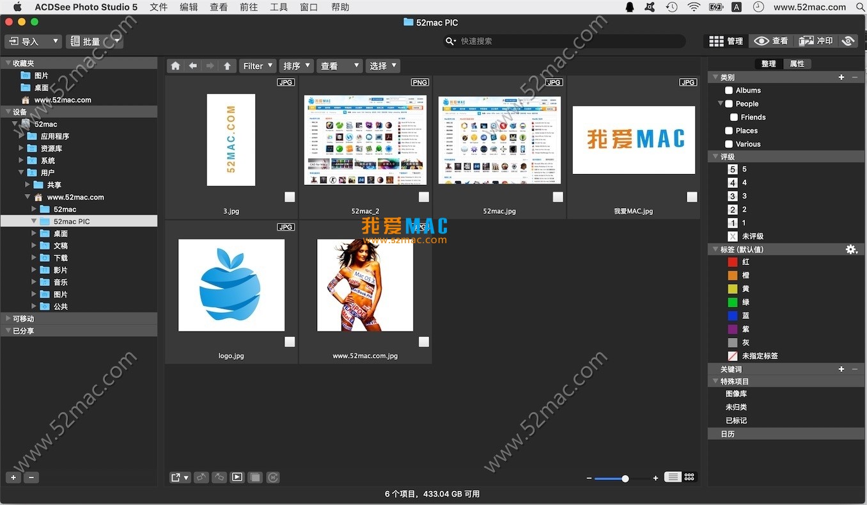
Task: Open the 选择 select dropdown
Action: pos(382,66)
